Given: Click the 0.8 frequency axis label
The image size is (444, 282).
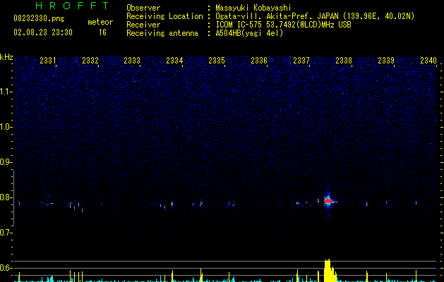Looking at the screenshot, I should (x=6, y=197).
